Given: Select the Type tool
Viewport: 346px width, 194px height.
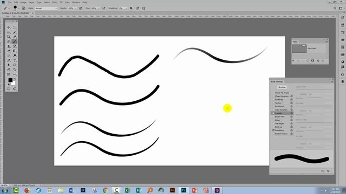Looking at the screenshot, I should pos(15,60).
